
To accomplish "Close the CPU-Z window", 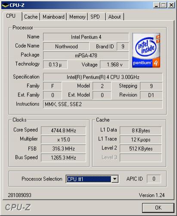I will pyautogui.click(x=171, y=5).
